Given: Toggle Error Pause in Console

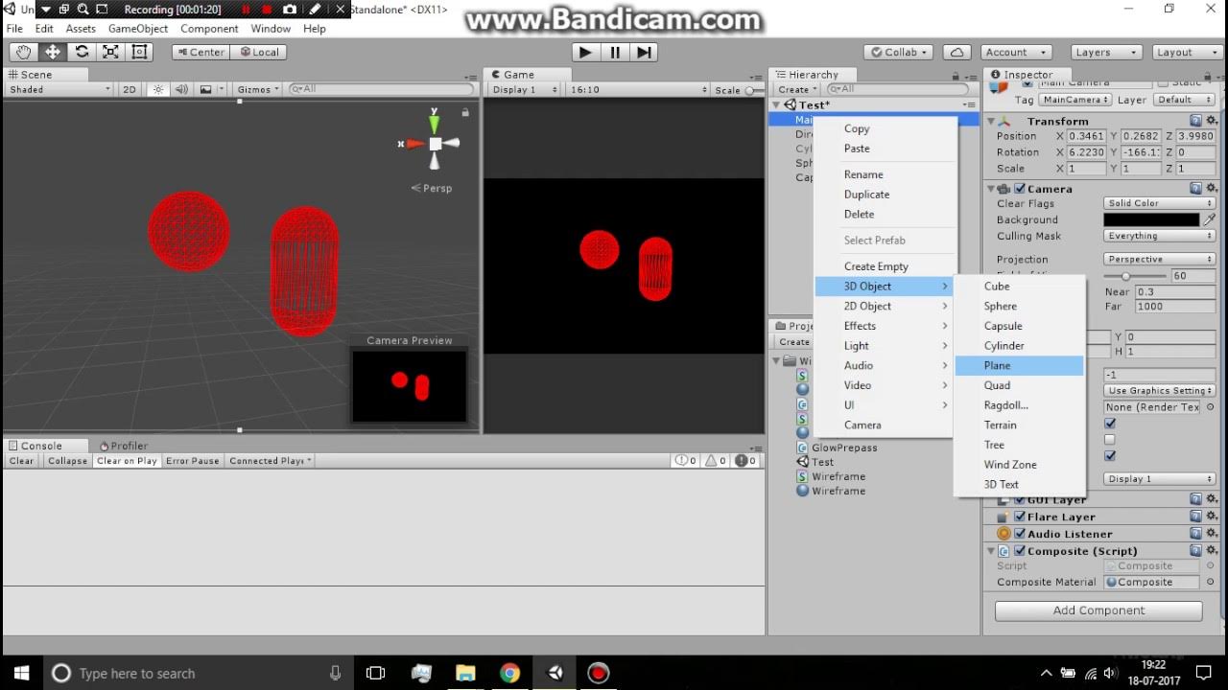Looking at the screenshot, I should pyautogui.click(x=193, y=461).
